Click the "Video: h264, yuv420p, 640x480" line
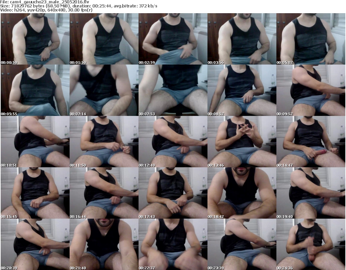The width and height of the screenshot is (346, 270). [x=46, y=10]
